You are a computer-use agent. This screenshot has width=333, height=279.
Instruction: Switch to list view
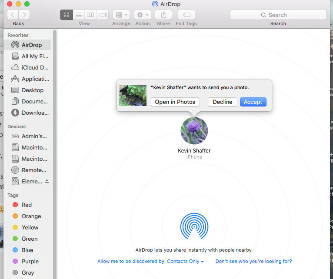click(79, 15)
